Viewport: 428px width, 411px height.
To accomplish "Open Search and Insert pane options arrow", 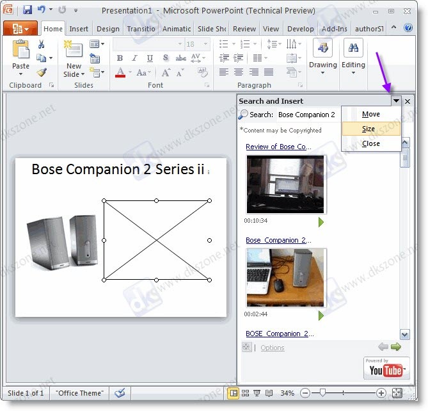I will [x=396, y=101].
